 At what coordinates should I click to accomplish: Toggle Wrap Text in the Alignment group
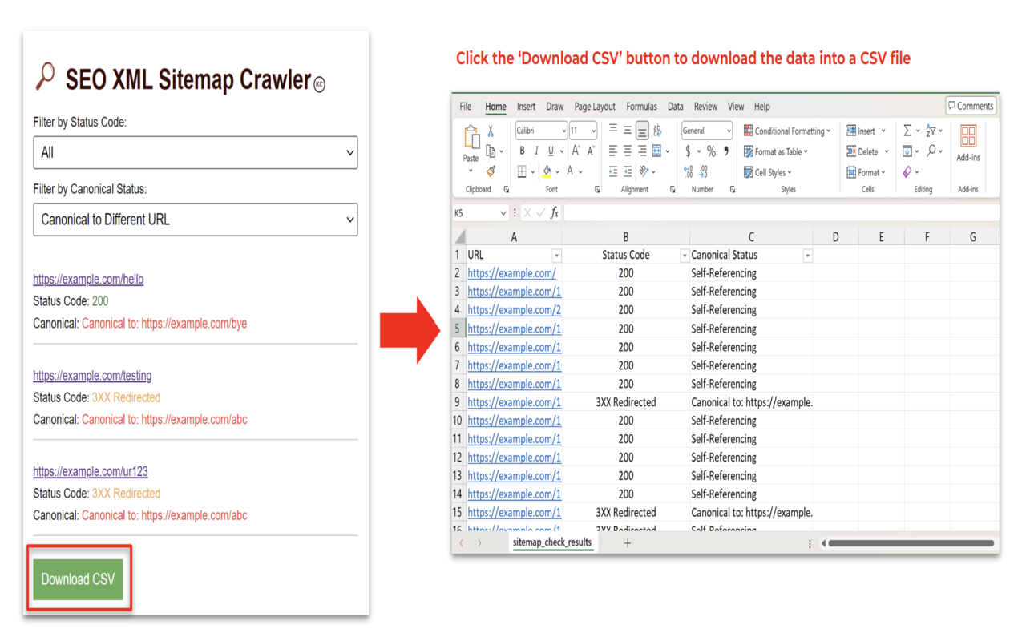657,131
